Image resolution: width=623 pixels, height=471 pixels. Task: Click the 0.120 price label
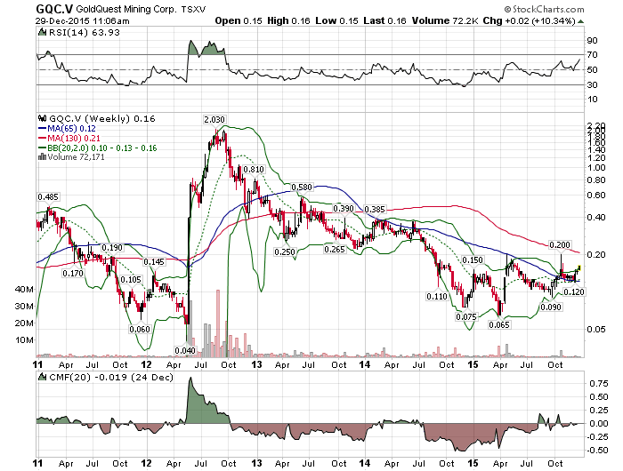coord(574,292)
